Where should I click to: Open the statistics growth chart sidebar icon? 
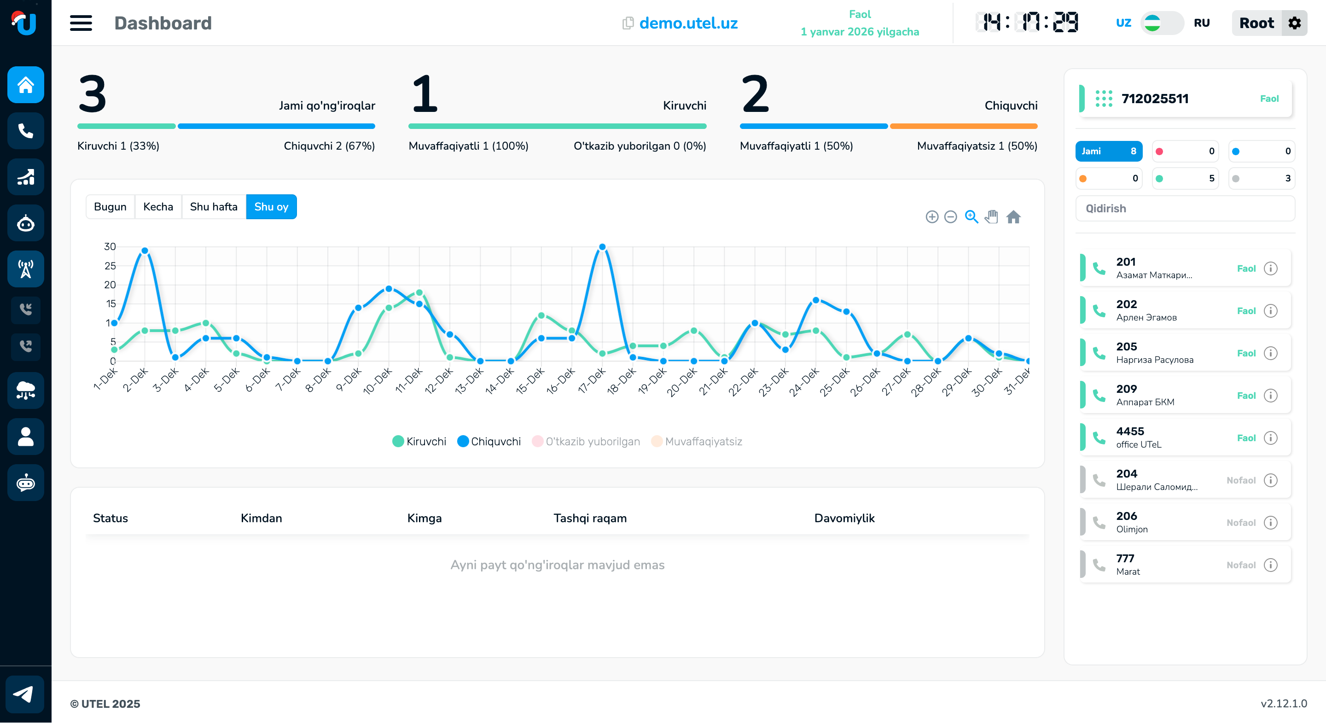(26, 177)
